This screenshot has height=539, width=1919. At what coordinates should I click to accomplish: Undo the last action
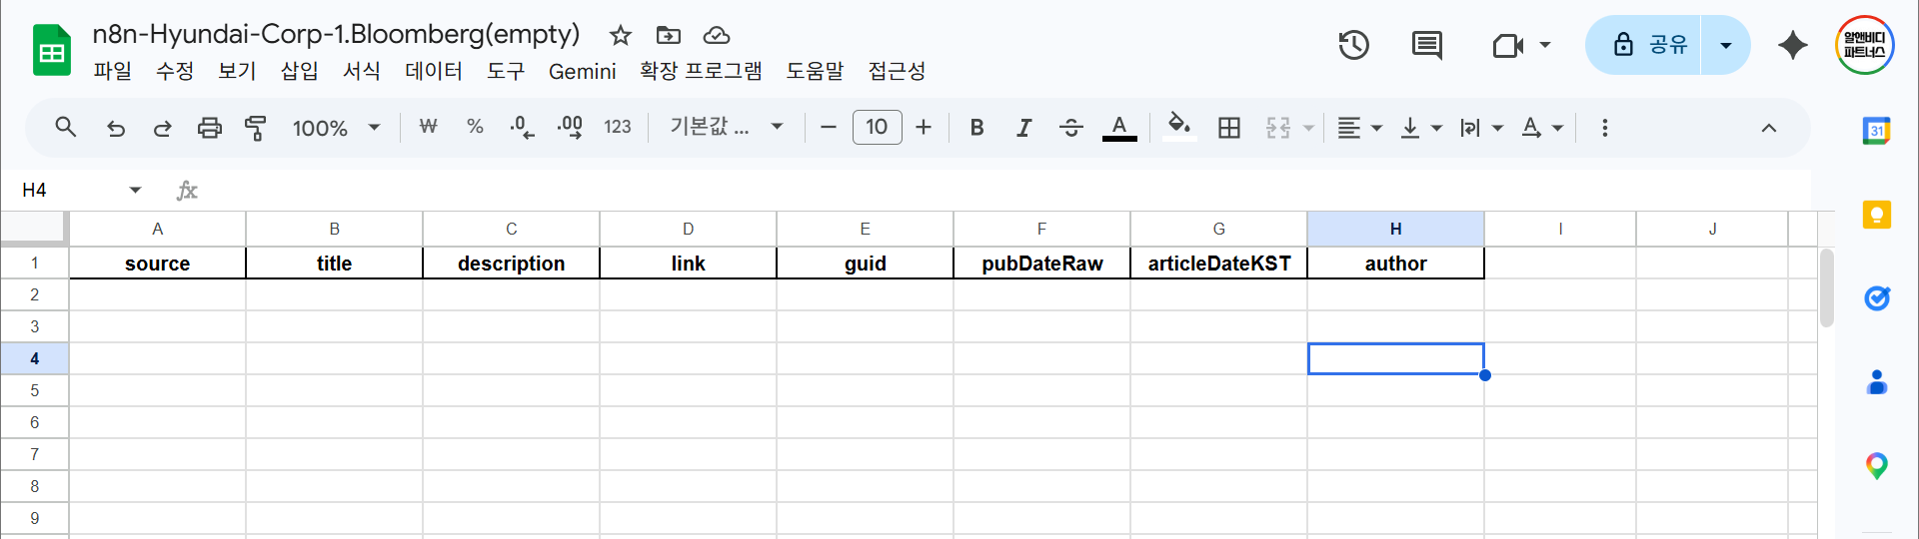[x=116, y=128]
